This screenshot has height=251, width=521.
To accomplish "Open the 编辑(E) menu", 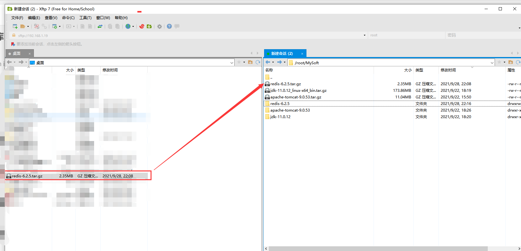I will [x=34, y=18].
